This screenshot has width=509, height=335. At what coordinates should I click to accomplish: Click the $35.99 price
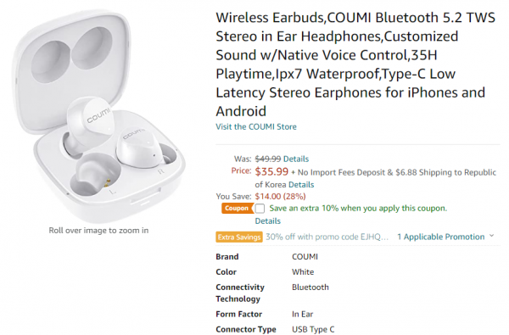[x=271, y=171]
